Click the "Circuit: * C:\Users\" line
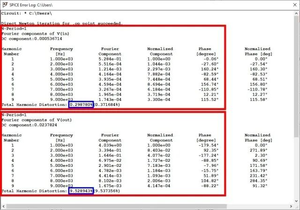This screenshot has width=300, height=210. 26,14
